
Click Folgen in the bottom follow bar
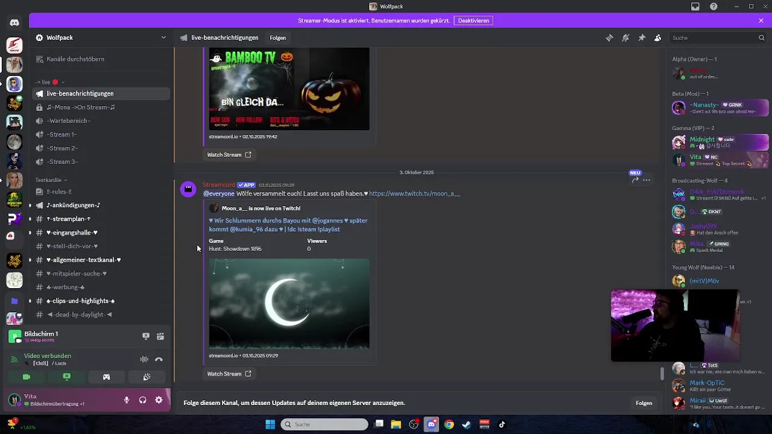tap(644, 403)
